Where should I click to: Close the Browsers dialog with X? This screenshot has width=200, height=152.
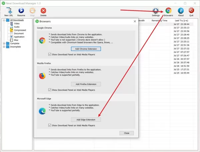135,21
